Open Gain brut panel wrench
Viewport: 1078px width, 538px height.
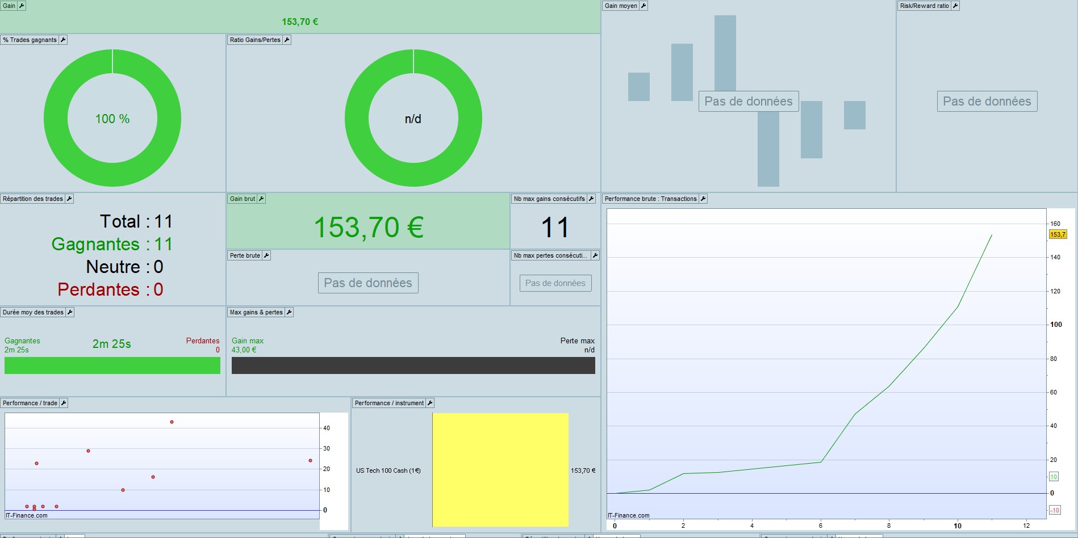[x=261, y=199]
